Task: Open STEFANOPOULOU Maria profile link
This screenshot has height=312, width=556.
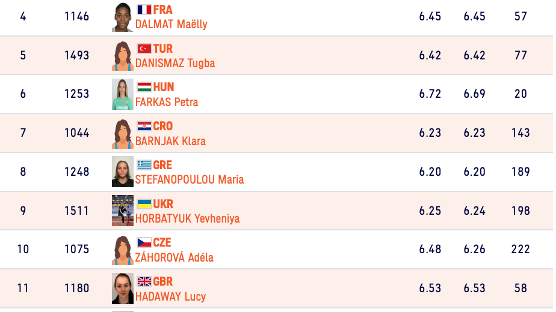Action: click(x=190, y=180)
